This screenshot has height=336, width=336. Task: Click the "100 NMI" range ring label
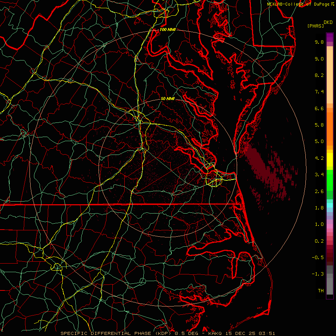pyautogui.click(x=168, y=29)
